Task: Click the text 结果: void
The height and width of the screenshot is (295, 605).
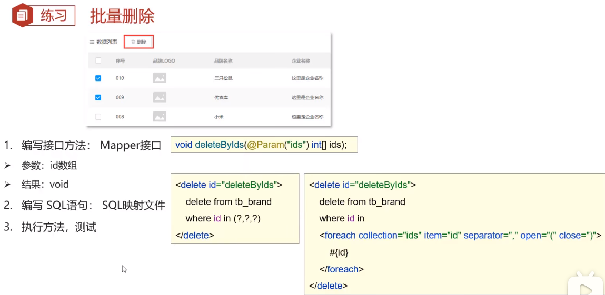Action: [x=45, y=185]
